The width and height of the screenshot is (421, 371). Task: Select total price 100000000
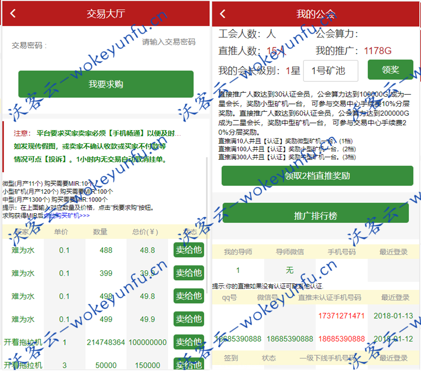148,342
